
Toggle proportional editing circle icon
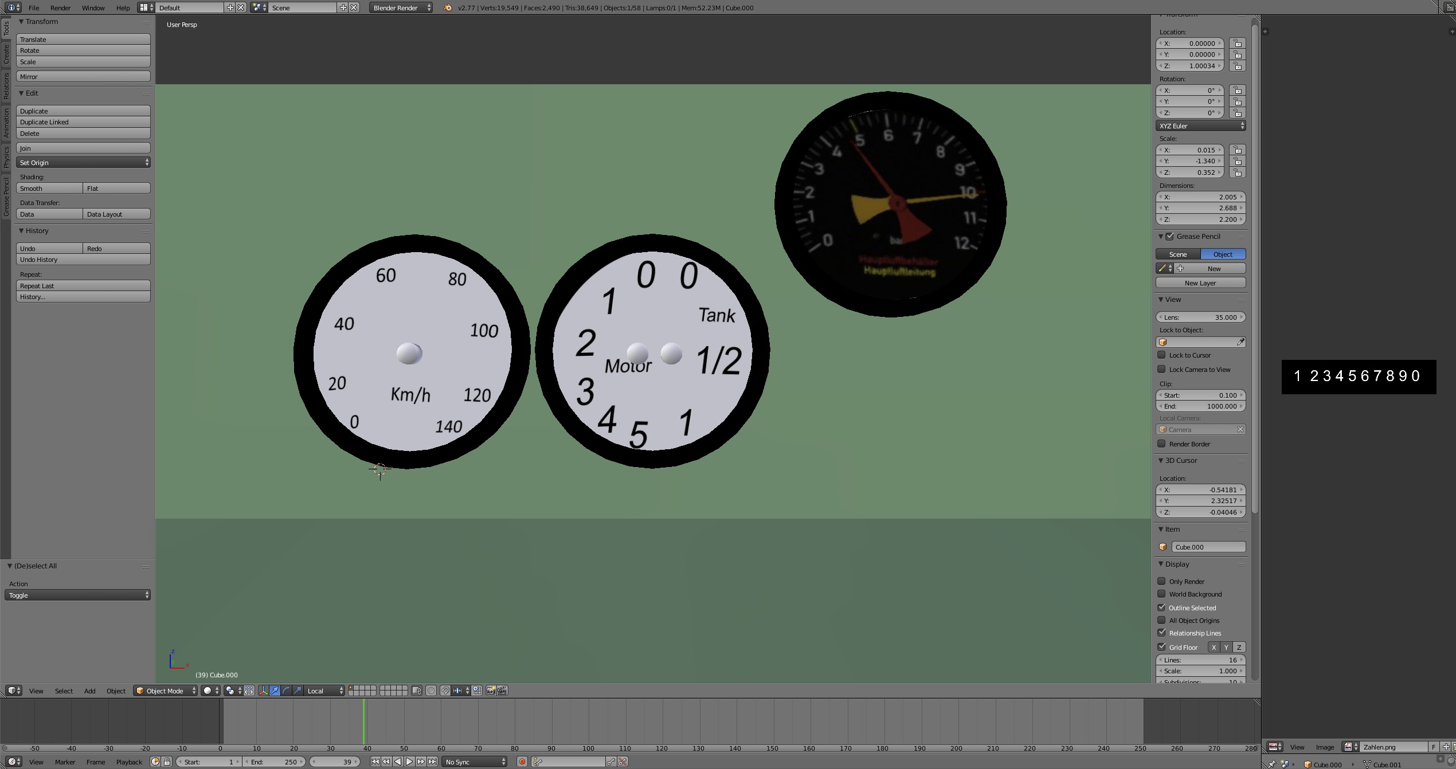(x=431, y=690)
